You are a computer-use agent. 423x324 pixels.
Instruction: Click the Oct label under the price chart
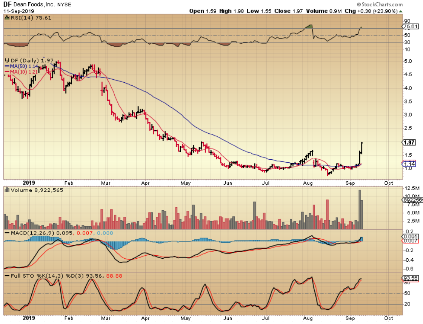(x=388, y=183)
